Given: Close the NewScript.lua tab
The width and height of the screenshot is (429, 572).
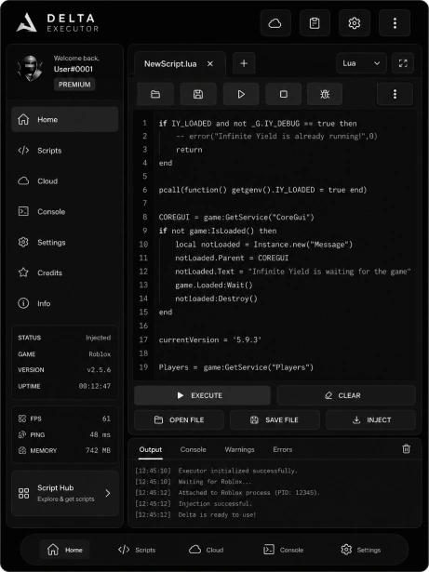Looking at the screenshot, I should tap(210, 64).
